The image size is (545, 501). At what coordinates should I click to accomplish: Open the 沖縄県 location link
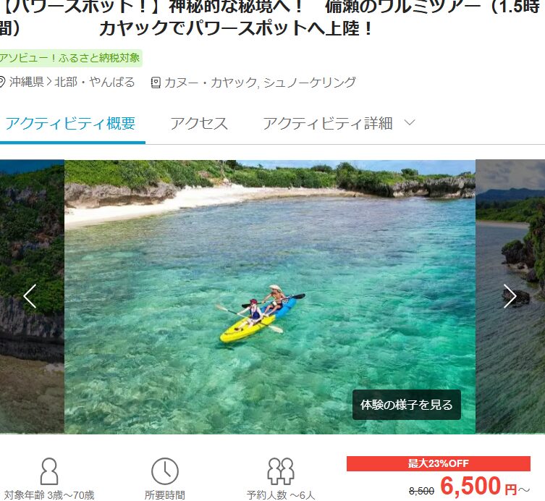point(27,83)
